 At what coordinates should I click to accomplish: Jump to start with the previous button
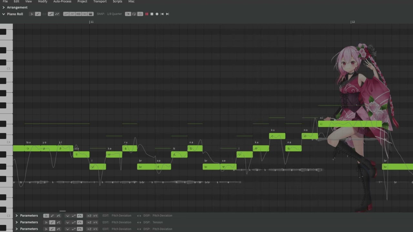click(162, 14)
